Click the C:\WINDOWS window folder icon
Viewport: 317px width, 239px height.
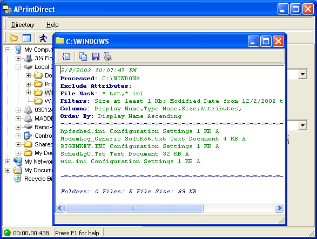(x=59, y=41)
